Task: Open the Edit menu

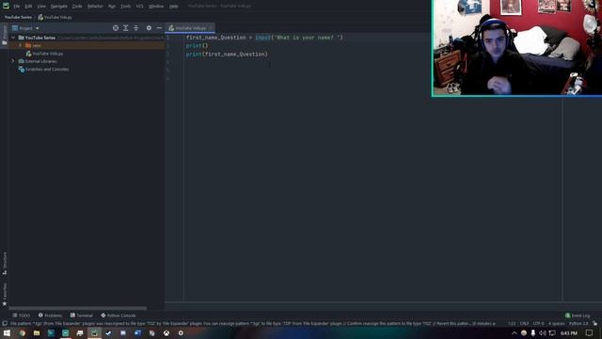Action: (29, 7)
